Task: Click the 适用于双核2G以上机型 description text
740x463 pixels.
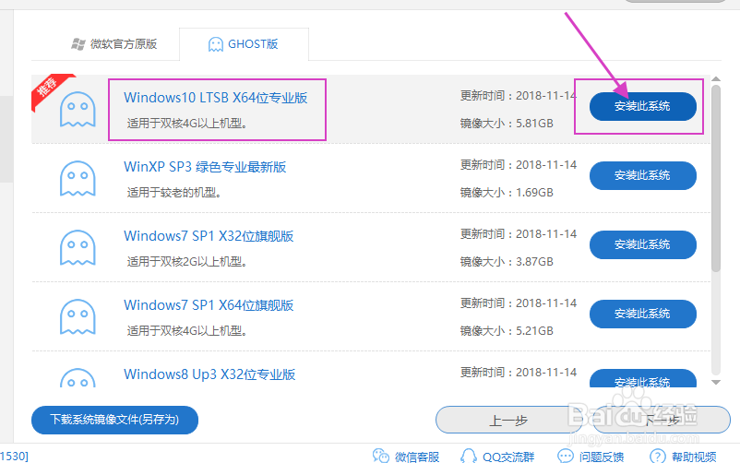Action: click(187, 262)
